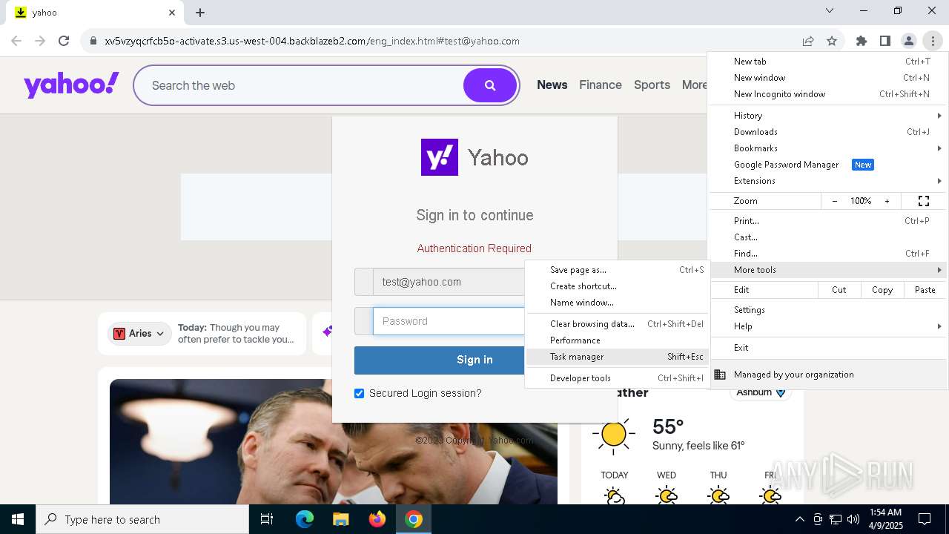
Task: Open a new tab with plus icon
Action: click(x=200, y=12)
